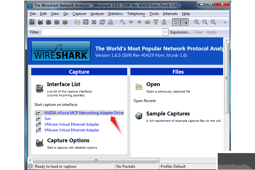Click the Sample Captures globe icon
This screenshot has height=170, width=255.
[139, 116]
